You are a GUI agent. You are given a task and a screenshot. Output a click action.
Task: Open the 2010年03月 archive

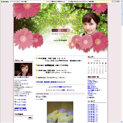(x=91, y=106)
